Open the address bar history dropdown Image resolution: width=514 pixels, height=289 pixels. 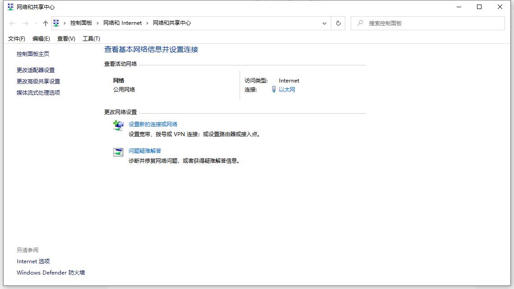pos(324,23)
